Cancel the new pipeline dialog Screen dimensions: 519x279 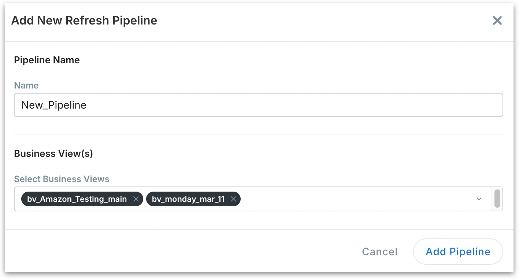(x=379, y=252)
